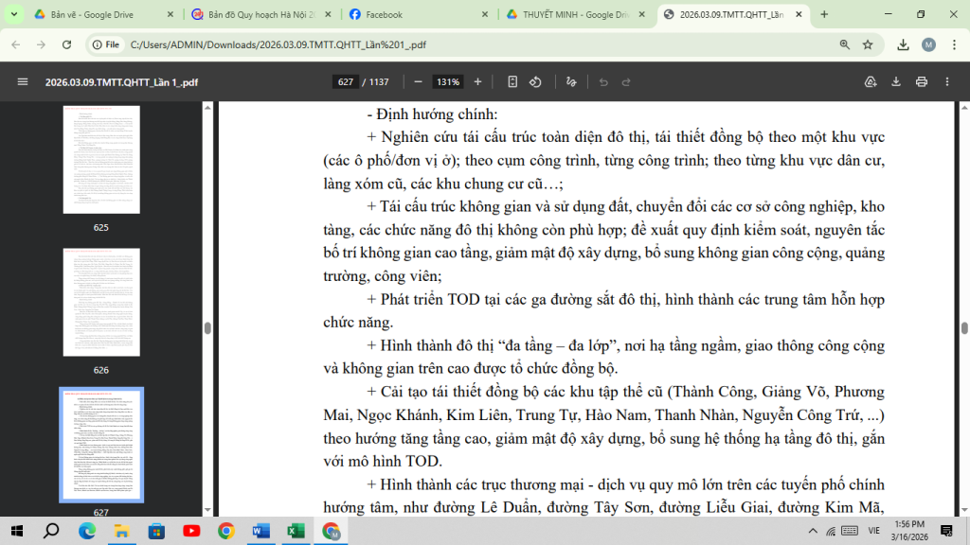Open the page 625 thumbnail
The image size is (970, 545).
(101, 159)
